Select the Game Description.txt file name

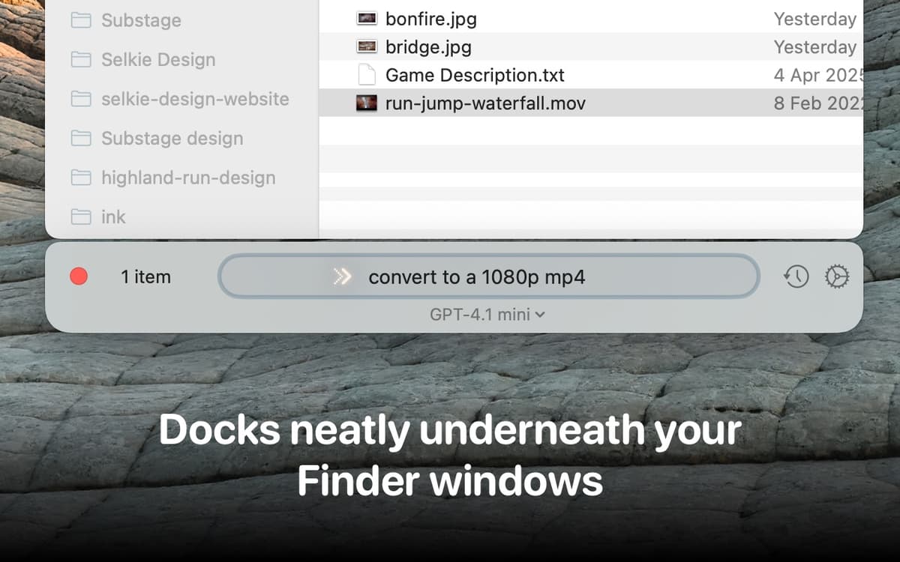tap(475, 76)
